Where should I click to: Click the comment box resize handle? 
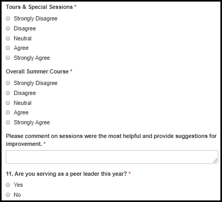(215, 161)
